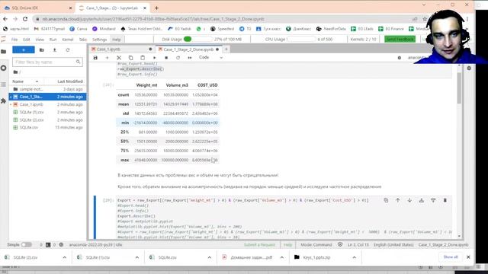The width and height of the screenshot is (488, 274).
Task: Click the green Send Feedback button
Action: (x=400, y=39)
